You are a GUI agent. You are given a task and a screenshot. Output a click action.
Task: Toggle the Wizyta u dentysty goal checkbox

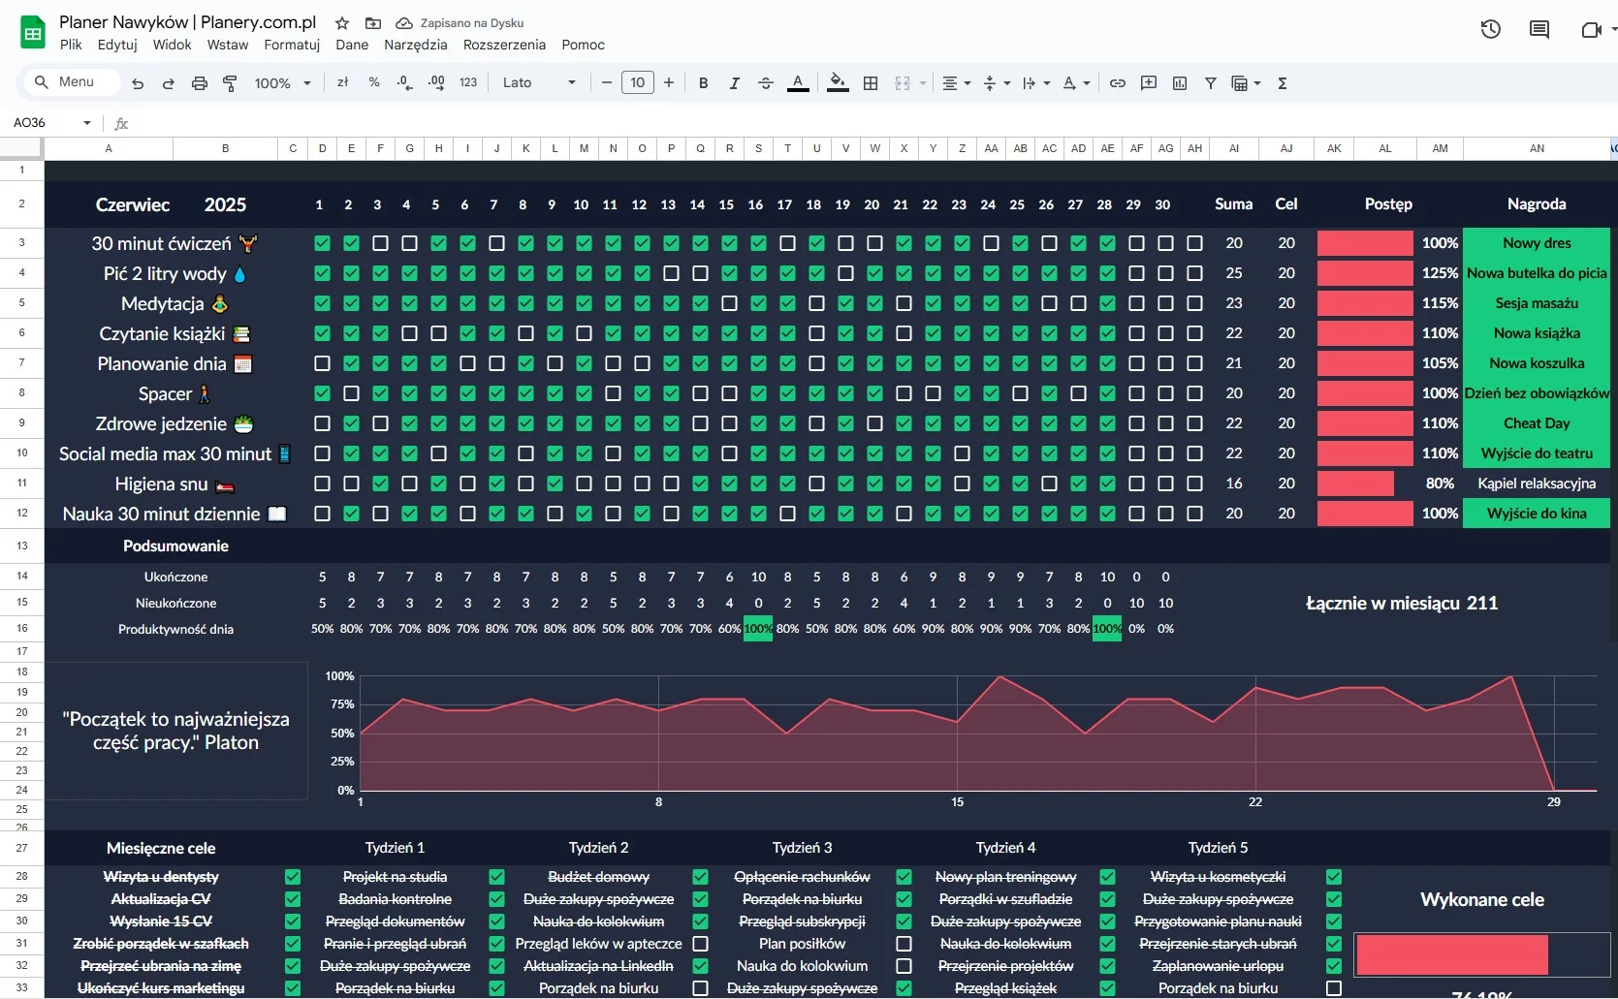coord(293,877)
